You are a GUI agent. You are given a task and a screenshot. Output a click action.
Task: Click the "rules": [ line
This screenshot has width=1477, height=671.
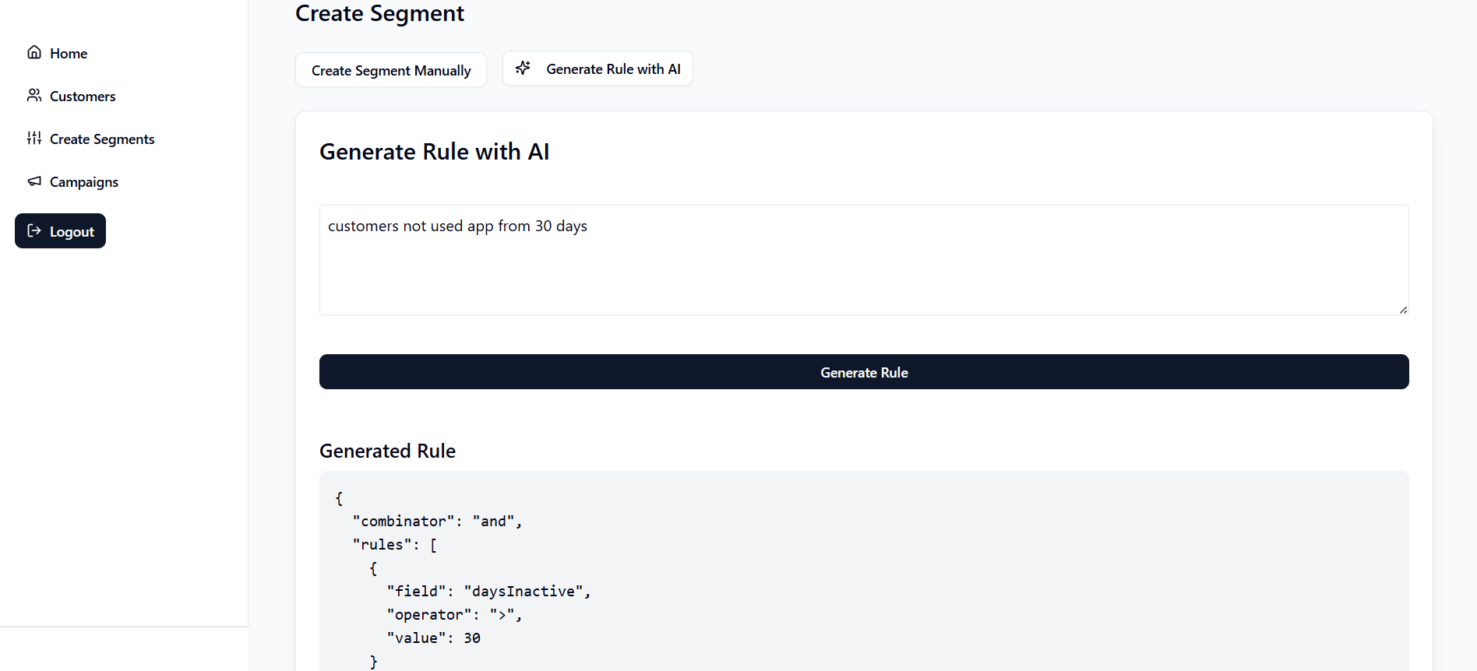tap(394, 545)
